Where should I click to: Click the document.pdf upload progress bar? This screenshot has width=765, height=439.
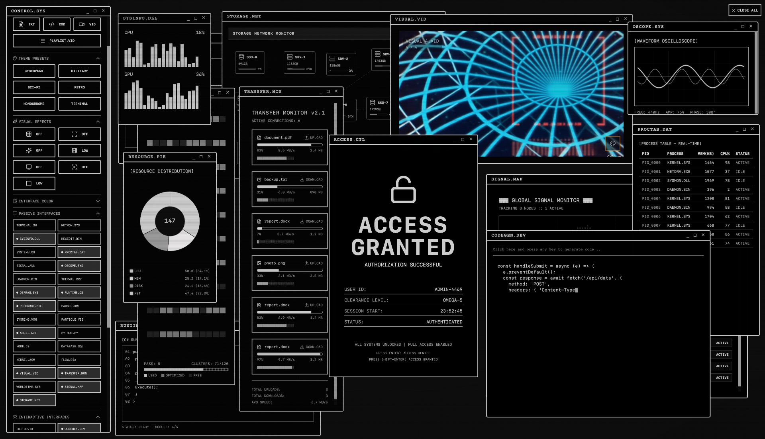coord(290,145)
